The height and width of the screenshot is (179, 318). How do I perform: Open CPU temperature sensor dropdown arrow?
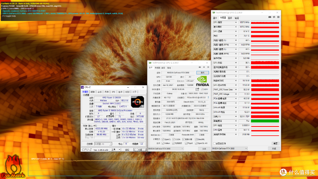(x=236, y=130)
